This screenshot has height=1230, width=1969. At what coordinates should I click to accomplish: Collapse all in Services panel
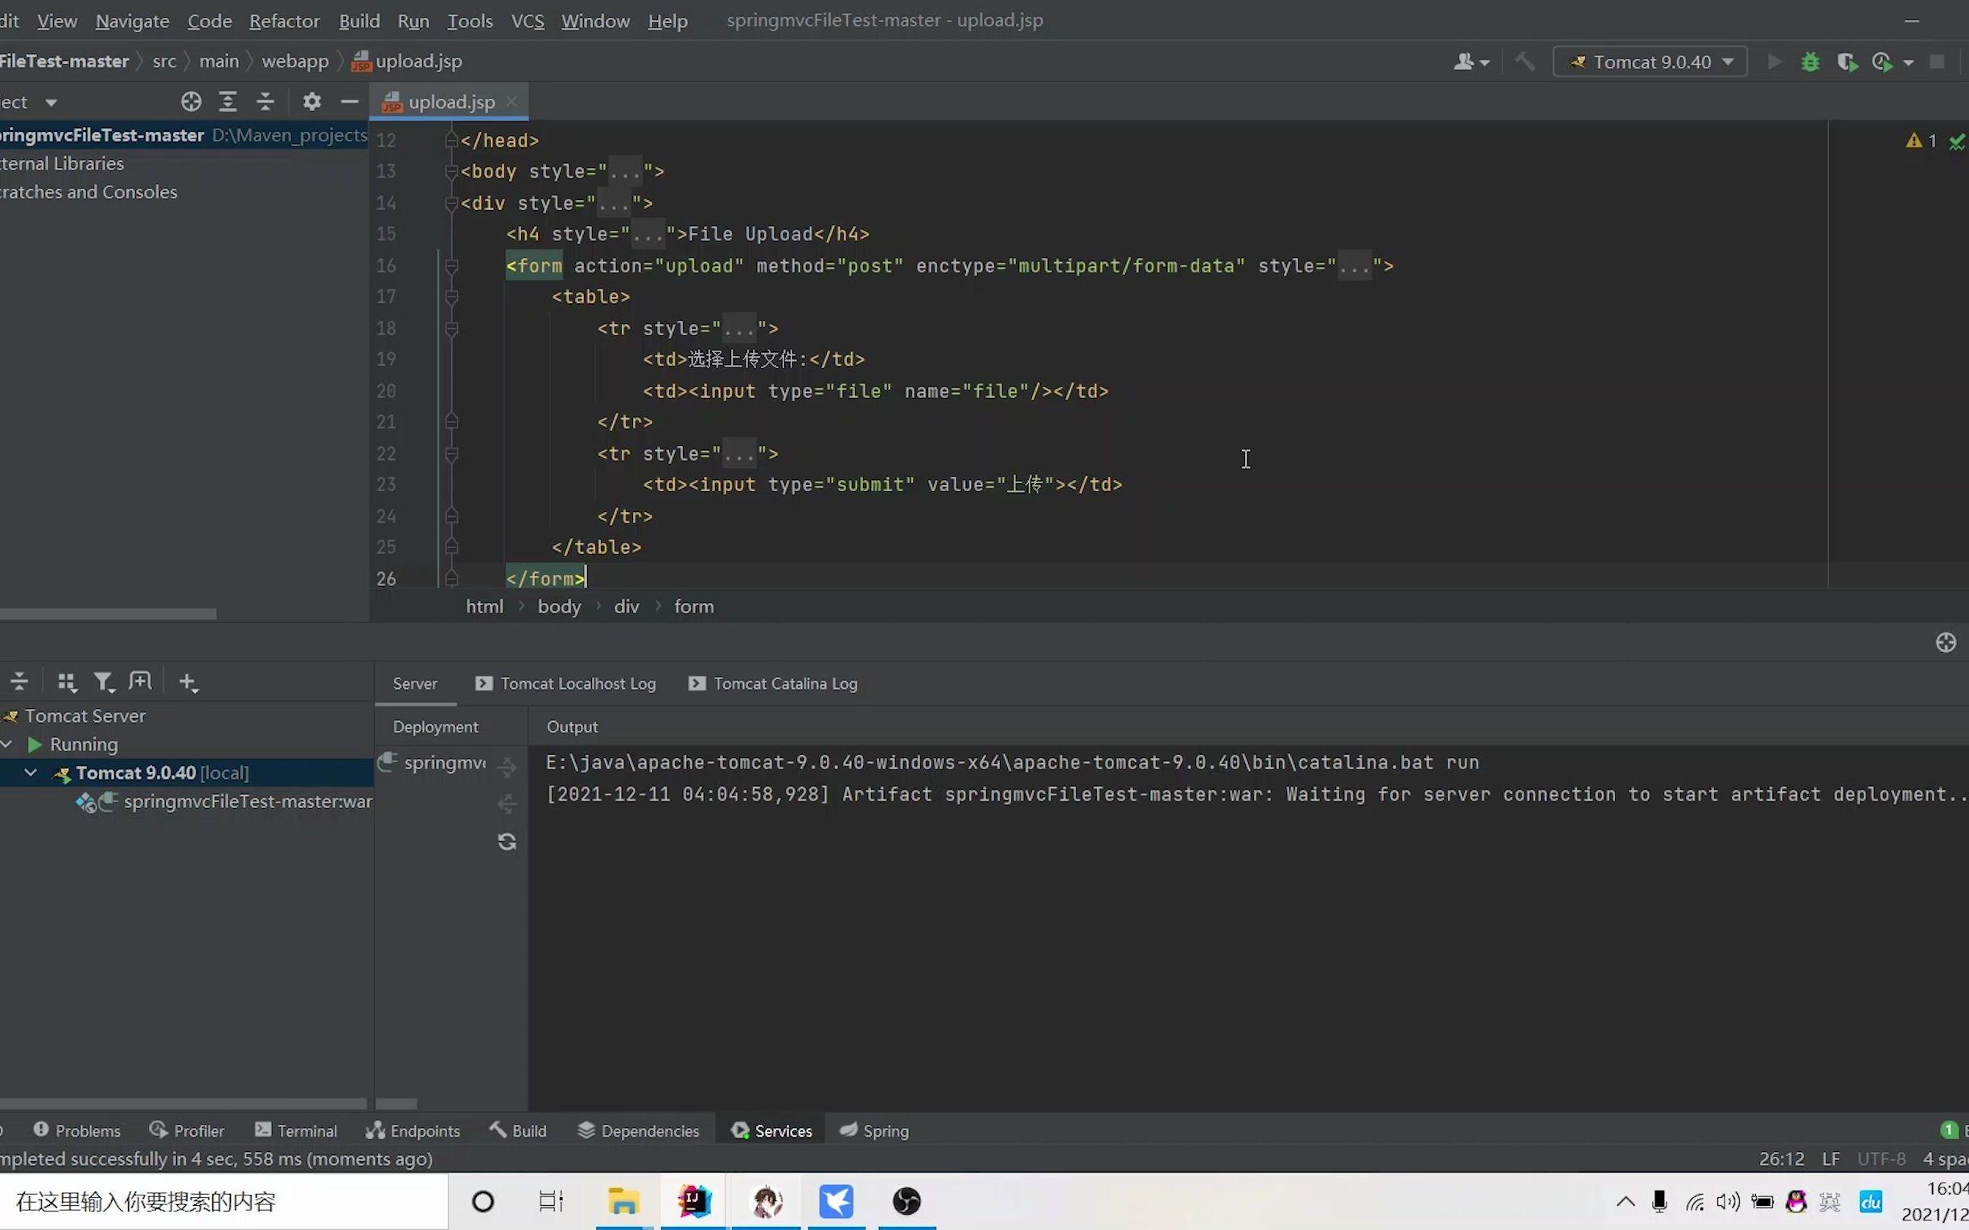(19, 681)
